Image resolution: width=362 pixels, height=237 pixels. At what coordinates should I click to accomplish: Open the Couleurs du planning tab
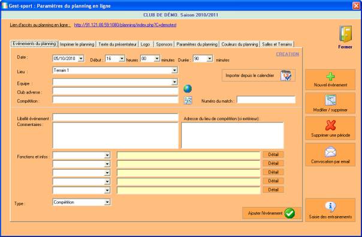click(x=239, y=44)
